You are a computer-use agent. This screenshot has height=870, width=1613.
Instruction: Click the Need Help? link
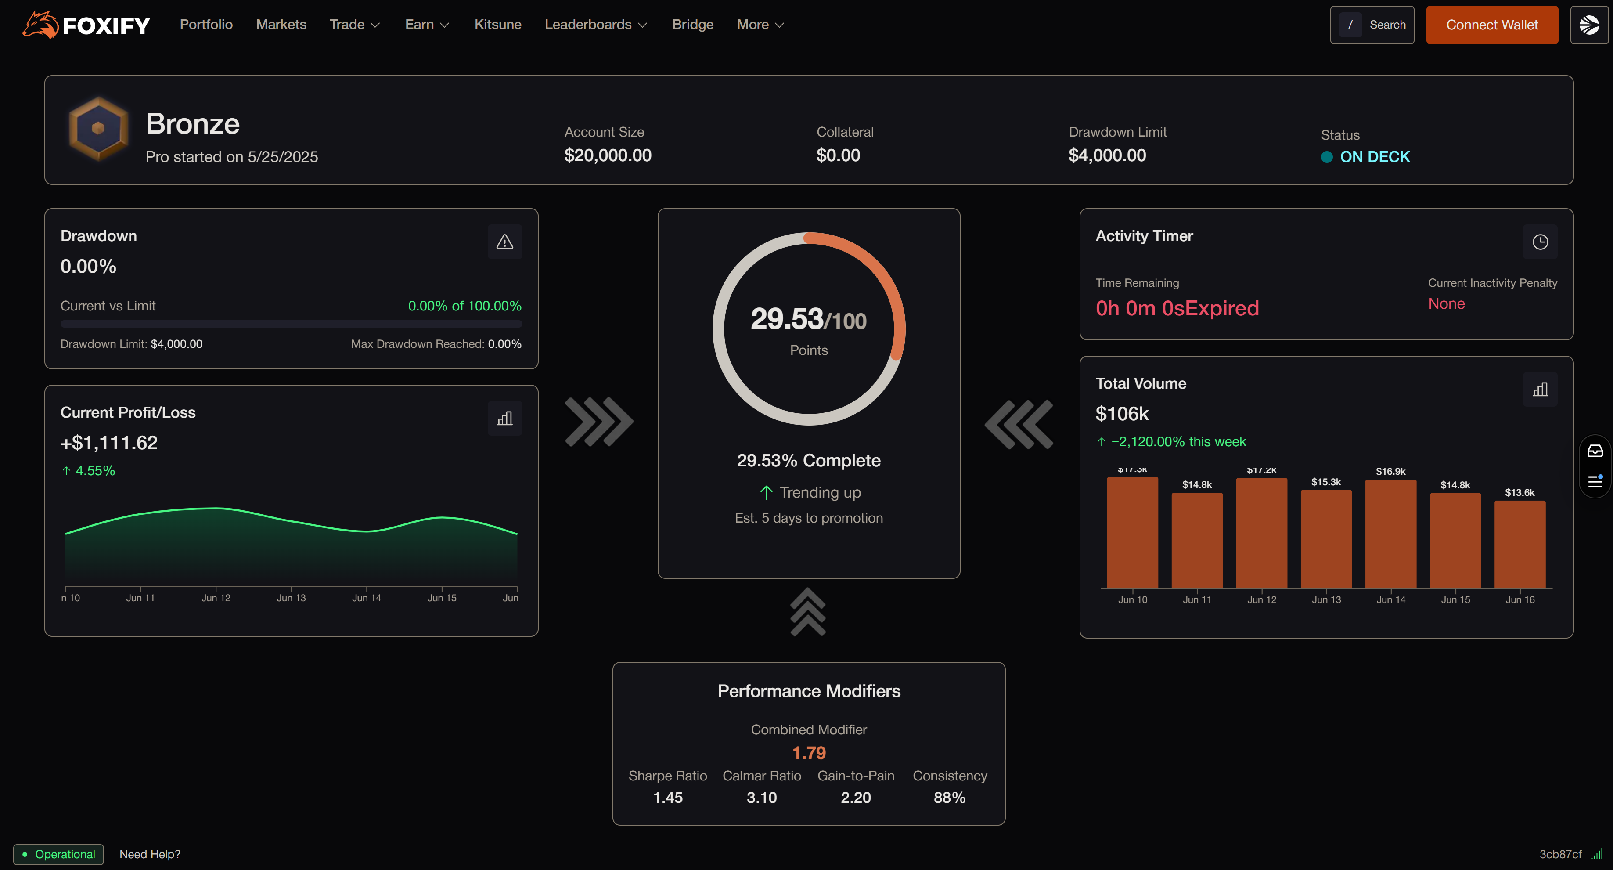click(150, 854)
